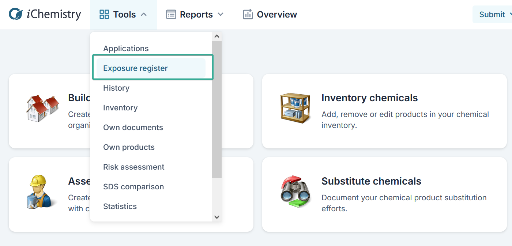Viewport: 512px width, 246px height.
Task: Click the iChemistry leaf logo icon
Action: click(x=16, y=14)
